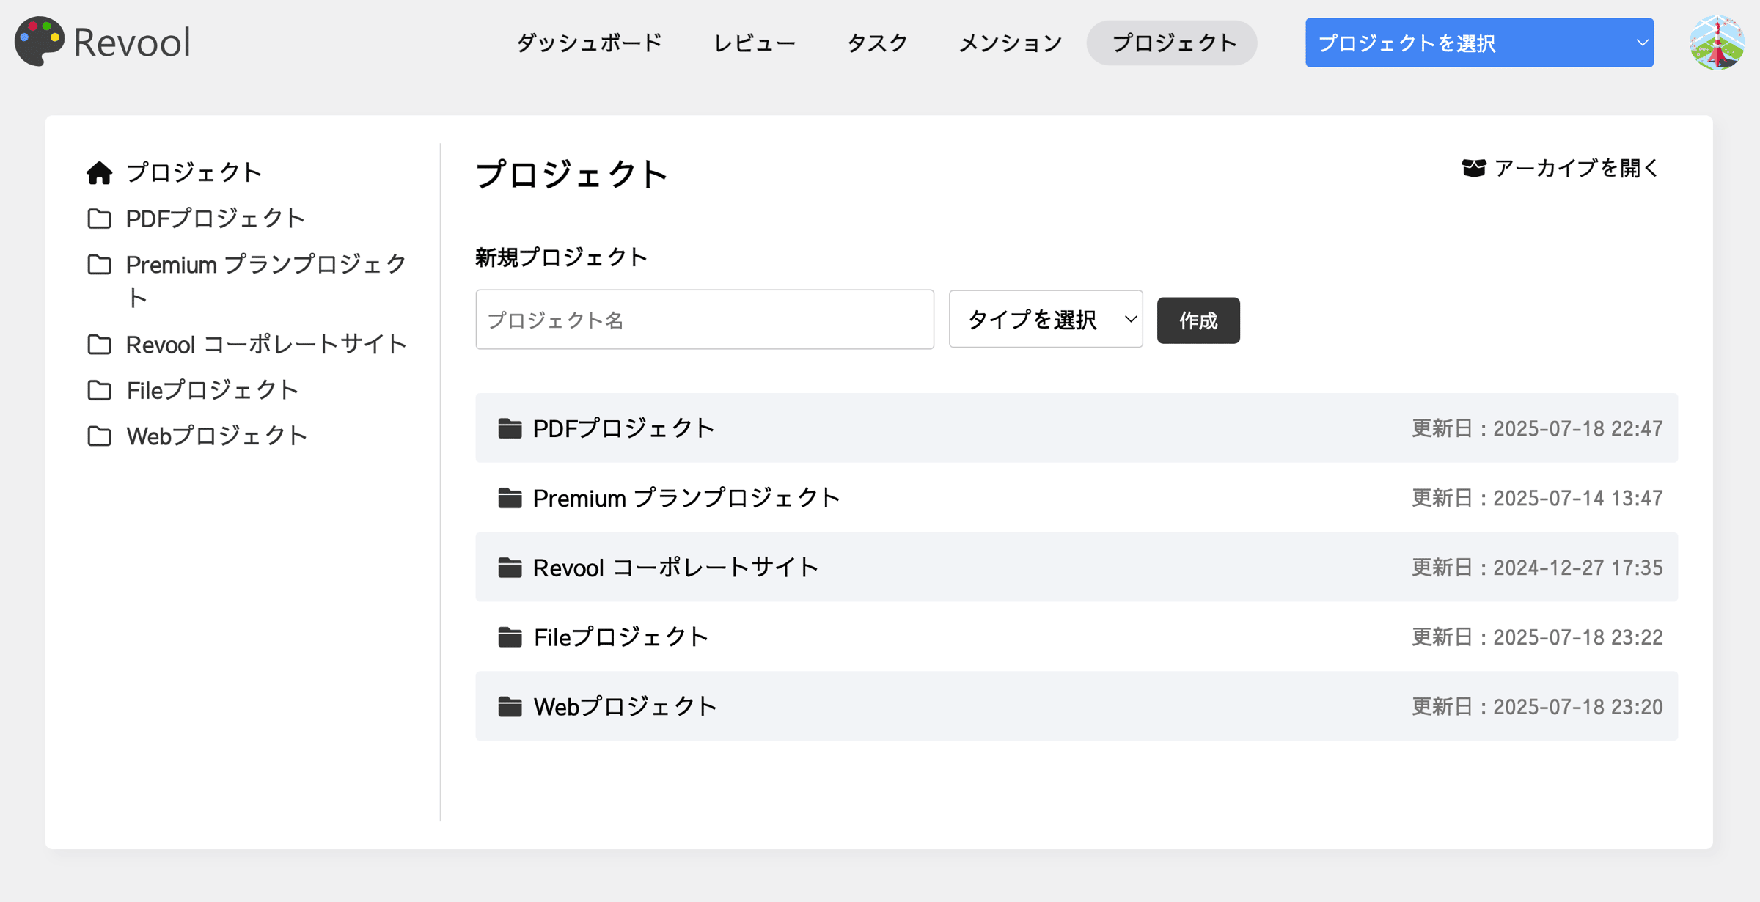Open the Fileプロジェクト from the project list
This screenshot has width=1760, height=902.
click(x=620, y=637)
